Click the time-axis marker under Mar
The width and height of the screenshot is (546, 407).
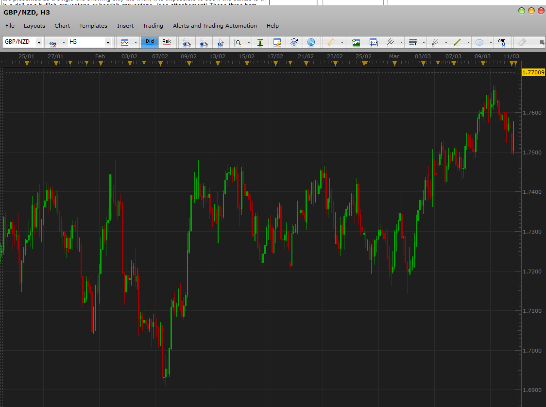tap(394, 64)
